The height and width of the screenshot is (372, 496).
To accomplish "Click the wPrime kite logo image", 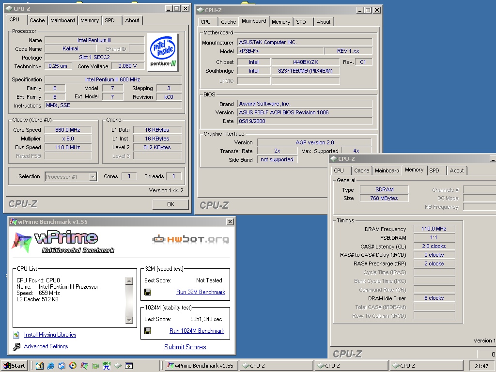I will (x=22, y=242).
